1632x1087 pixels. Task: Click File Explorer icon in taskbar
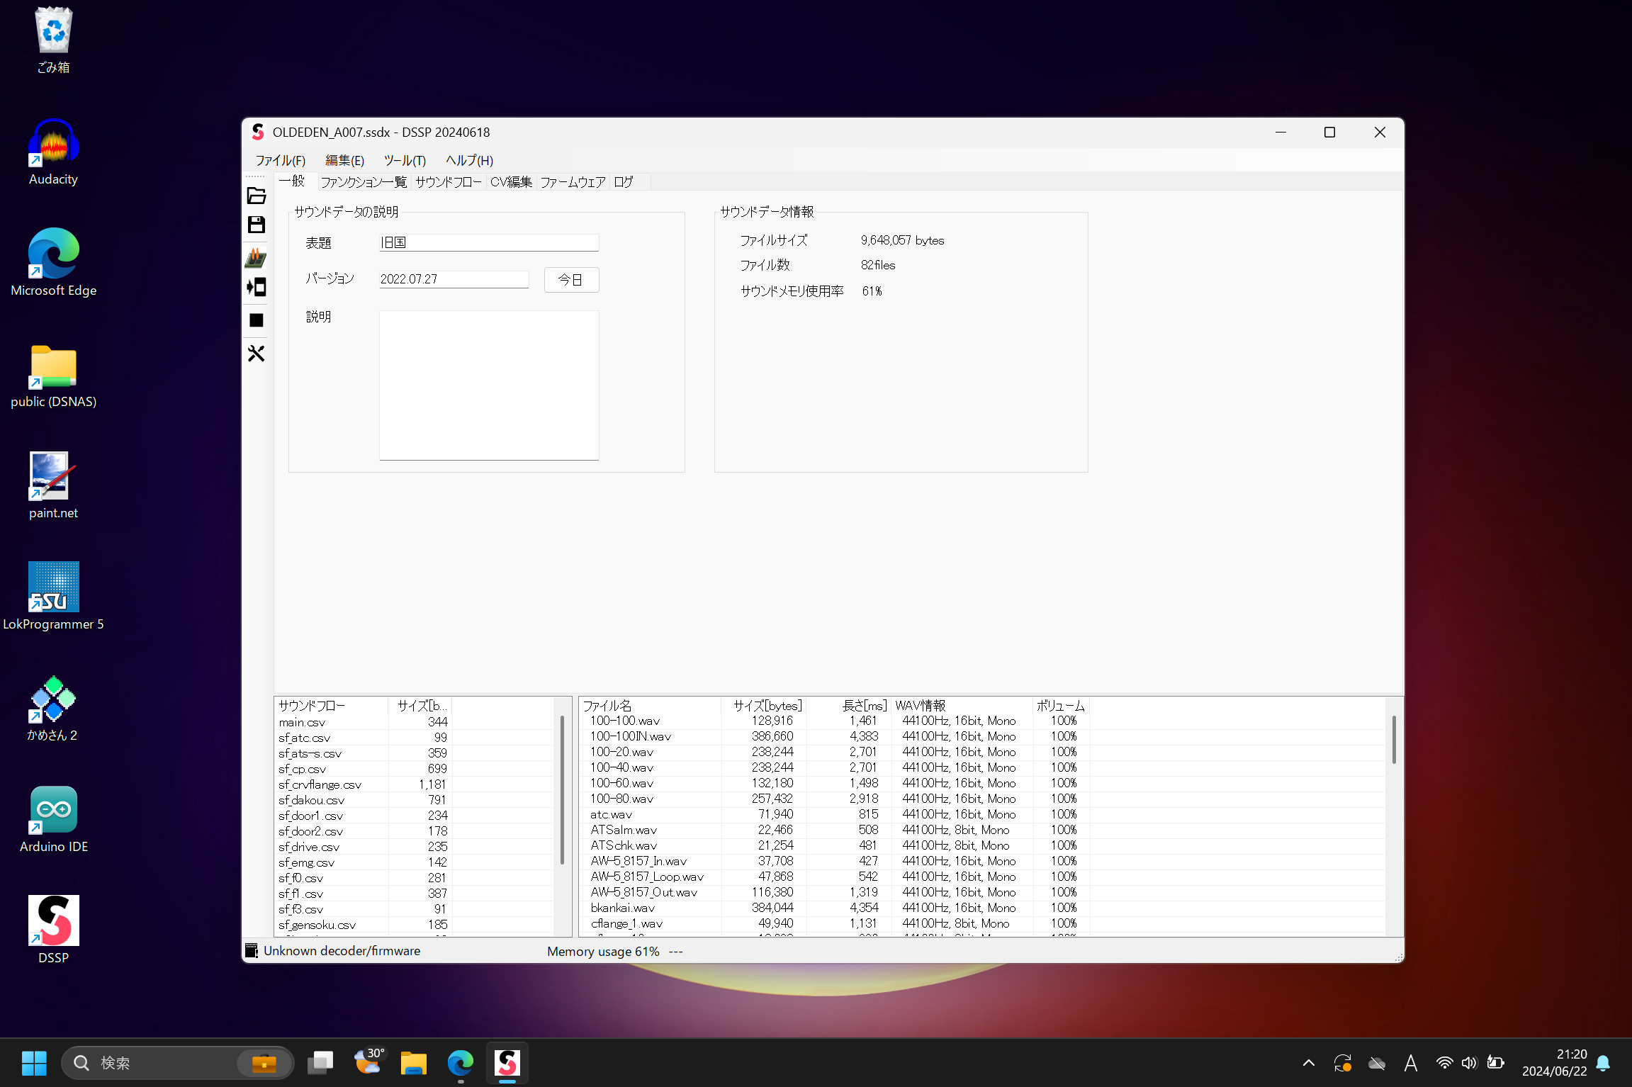[x=413, y=1063]
